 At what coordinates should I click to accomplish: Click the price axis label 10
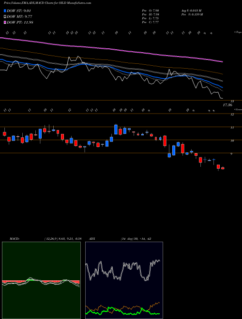pos(232,141)
